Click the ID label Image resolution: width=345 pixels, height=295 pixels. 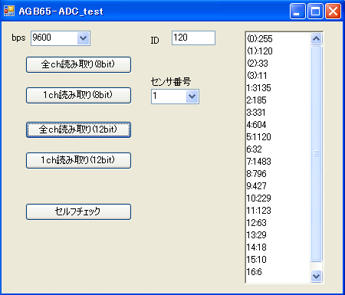tap(155, 41)
